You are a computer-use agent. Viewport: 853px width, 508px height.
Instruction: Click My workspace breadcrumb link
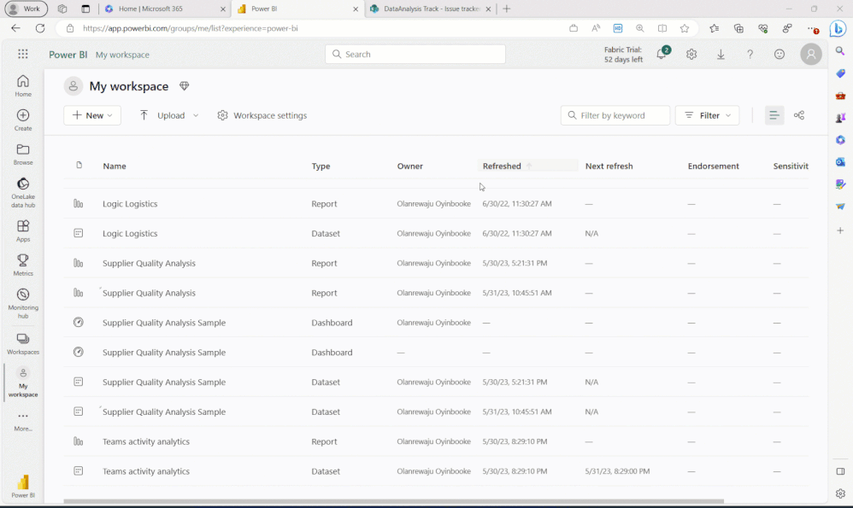click(122, 55)
